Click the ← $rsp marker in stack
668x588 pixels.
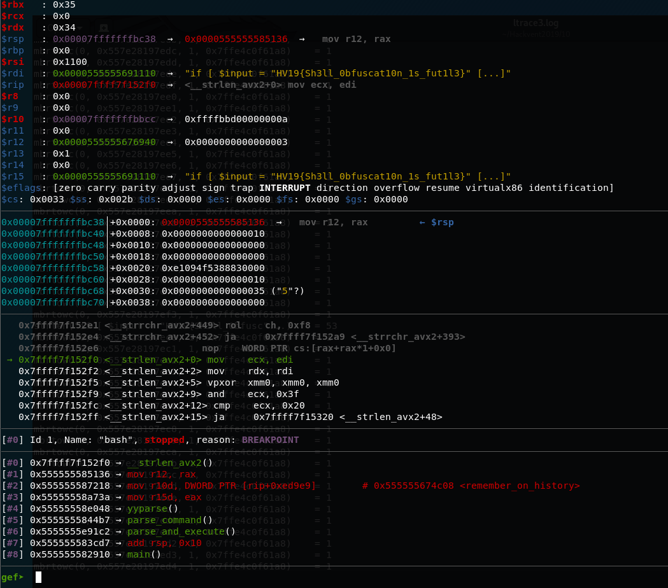tap(436, 223)
